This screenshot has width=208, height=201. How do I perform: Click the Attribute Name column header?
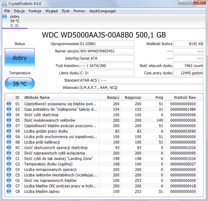coord(61,98)
